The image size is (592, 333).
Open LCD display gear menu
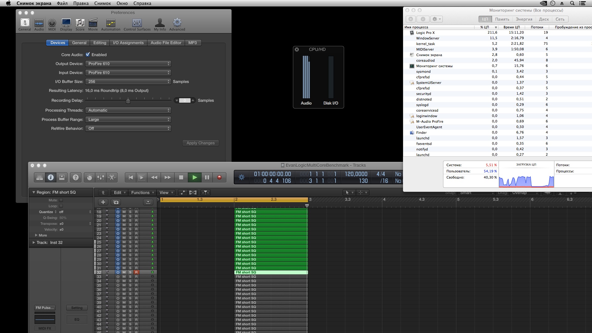242,177
